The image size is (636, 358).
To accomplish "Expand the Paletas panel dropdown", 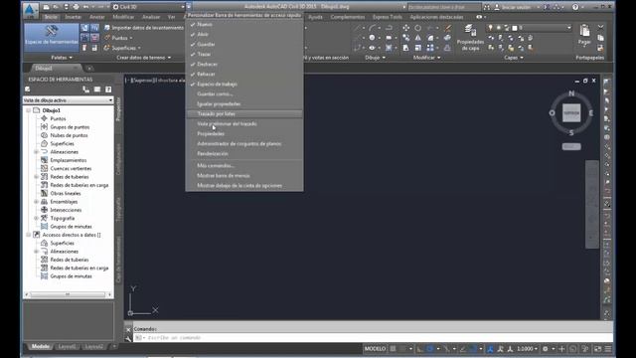I will [x=62, y=58].
